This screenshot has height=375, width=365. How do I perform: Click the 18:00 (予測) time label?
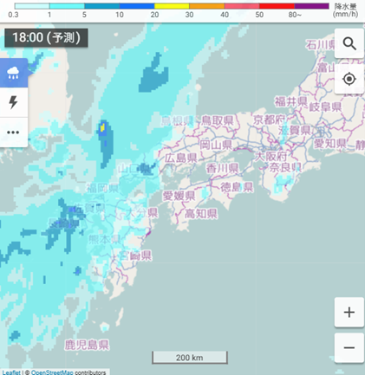pos(46,37)
